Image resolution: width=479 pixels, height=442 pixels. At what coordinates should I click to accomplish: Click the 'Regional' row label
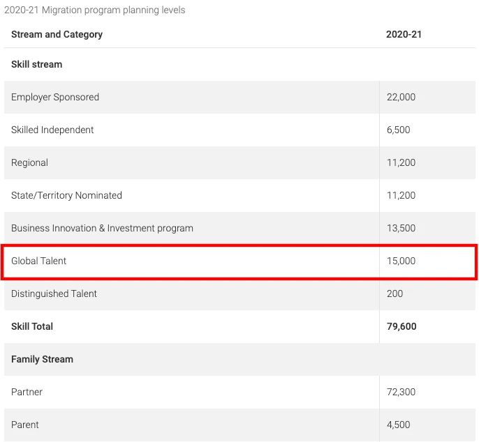[29, 162]
